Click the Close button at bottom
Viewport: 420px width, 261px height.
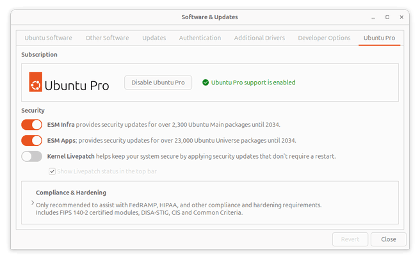pos(389,239)
